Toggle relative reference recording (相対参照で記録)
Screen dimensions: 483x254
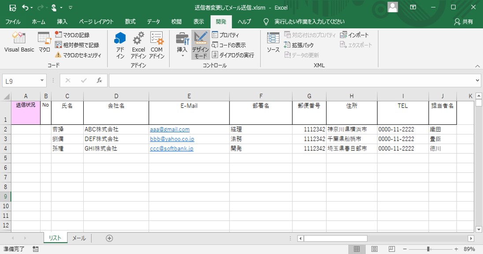77,45
